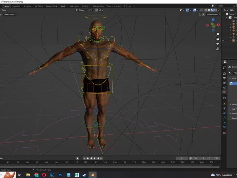
Task: Switch to material preview shading
Action: pos(212,10)
